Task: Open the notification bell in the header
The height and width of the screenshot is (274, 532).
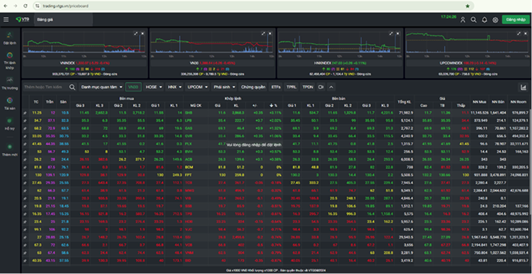Action: [x=484, y=20]
